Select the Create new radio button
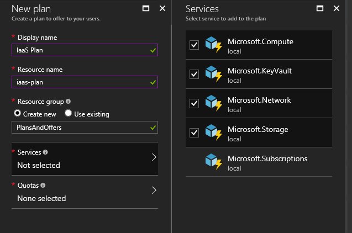The image size is (352, 233). 17,113
